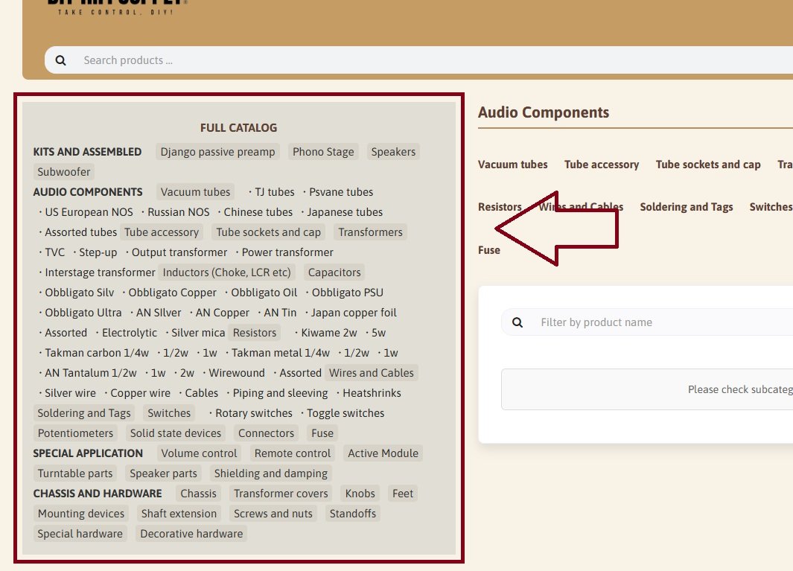Go to Psvane tubes subcategory
This screenshot has height=571, width=793.
[341, 192]
